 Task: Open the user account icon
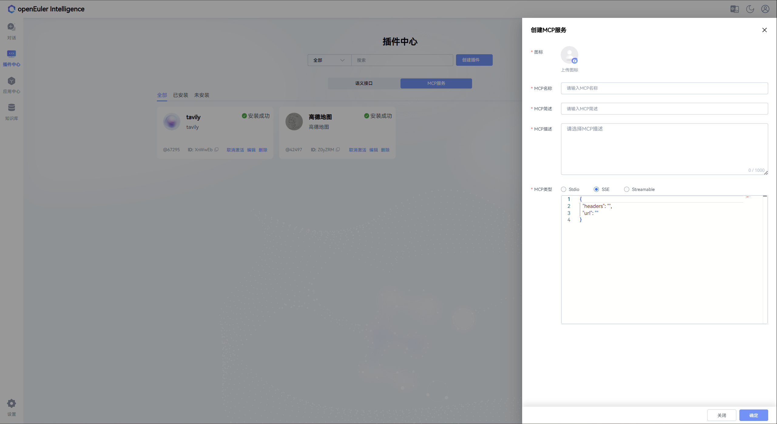coord(765,9)
